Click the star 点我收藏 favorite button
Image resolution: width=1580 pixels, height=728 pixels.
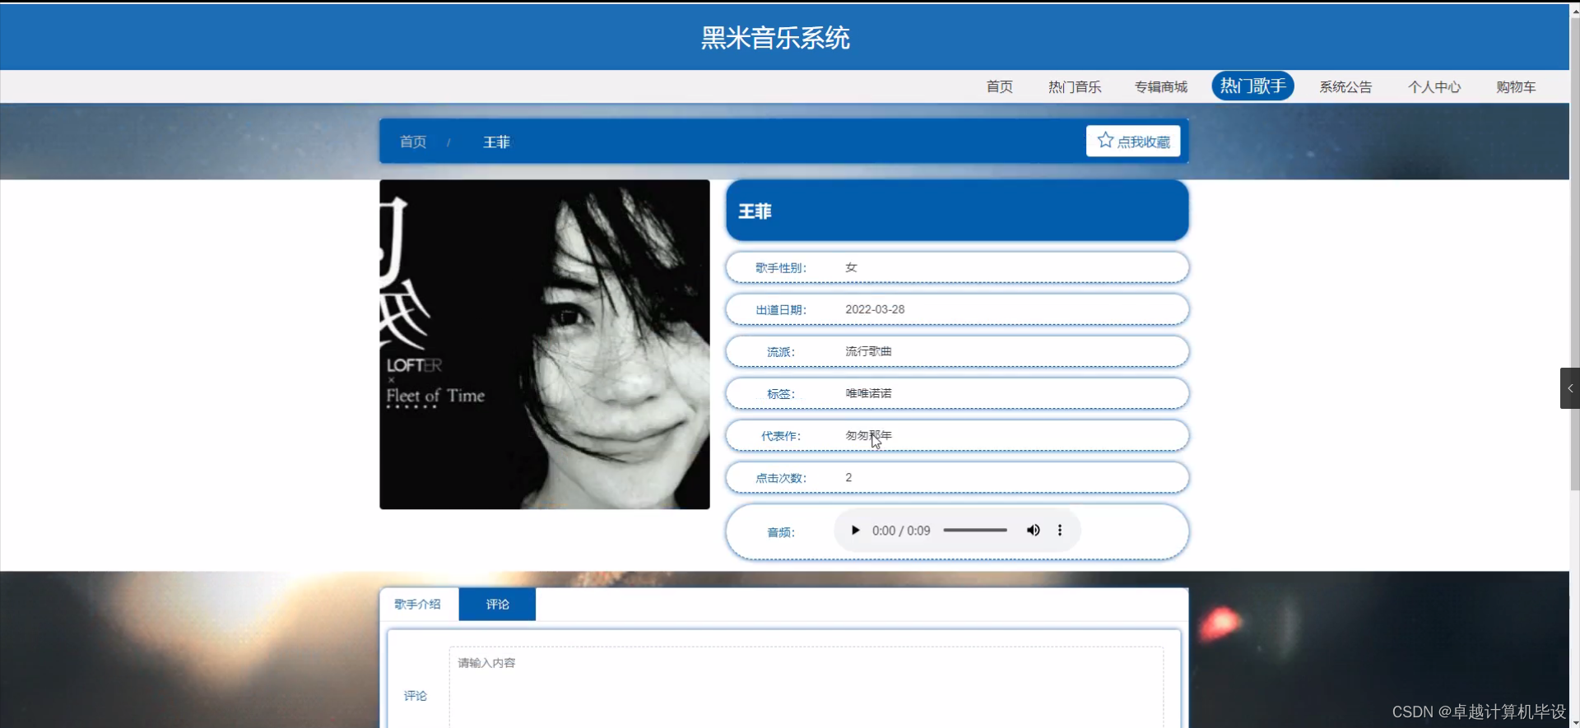1133,141
